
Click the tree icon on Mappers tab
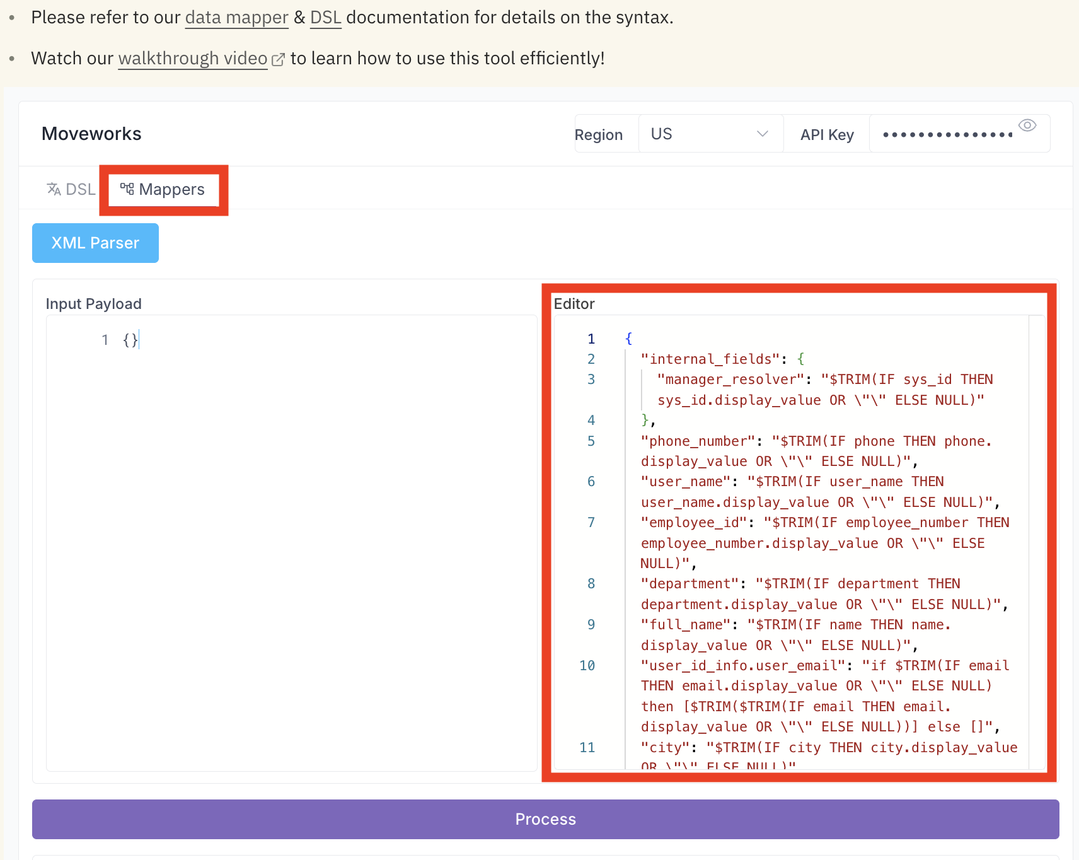[127, 189]
